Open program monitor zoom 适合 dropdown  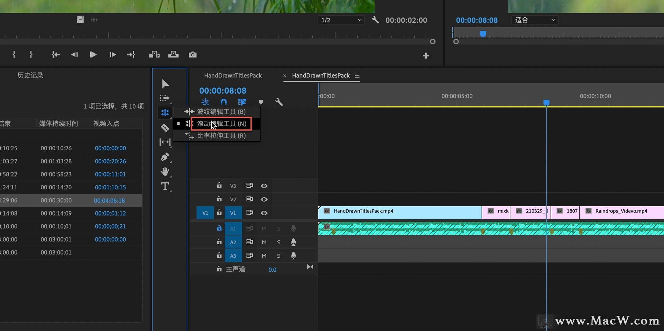click(535, 20)
